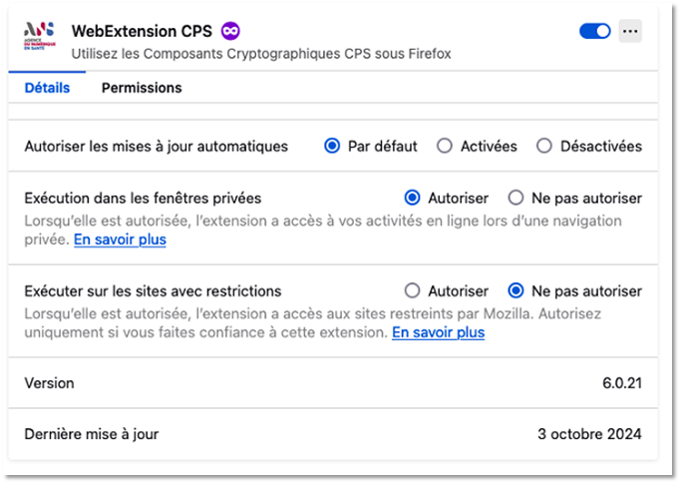Open the three-dot more options menu

pyautogui.click(x=629, y=31)
